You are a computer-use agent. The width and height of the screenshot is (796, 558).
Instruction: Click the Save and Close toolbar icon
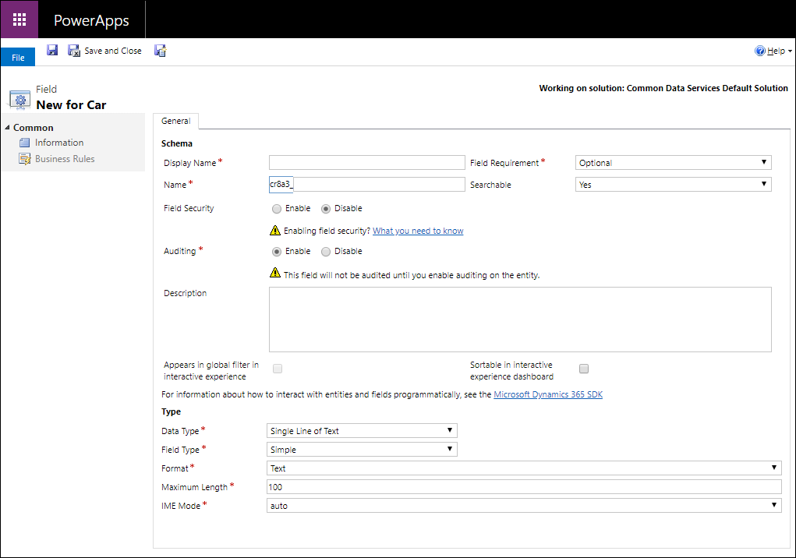click(73, 50)
